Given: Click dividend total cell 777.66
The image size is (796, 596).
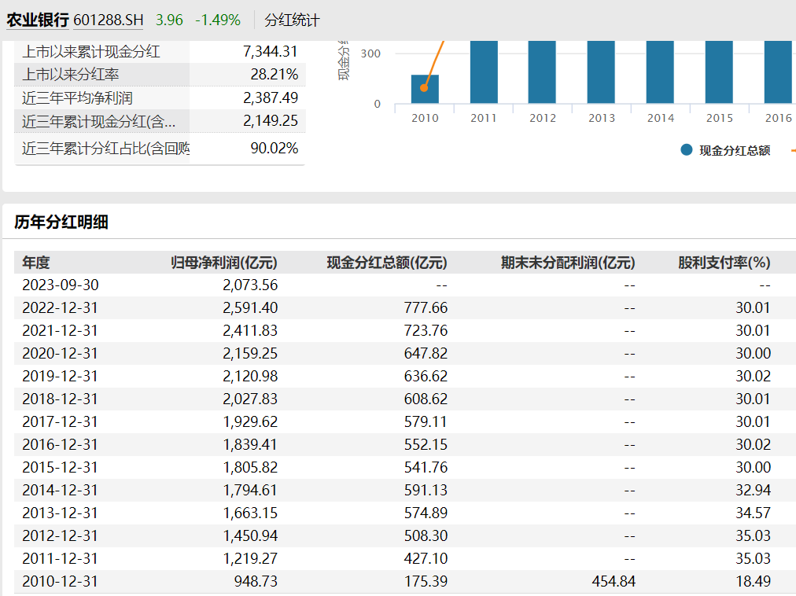Looking at the screenshot, I should click(426, 307).
